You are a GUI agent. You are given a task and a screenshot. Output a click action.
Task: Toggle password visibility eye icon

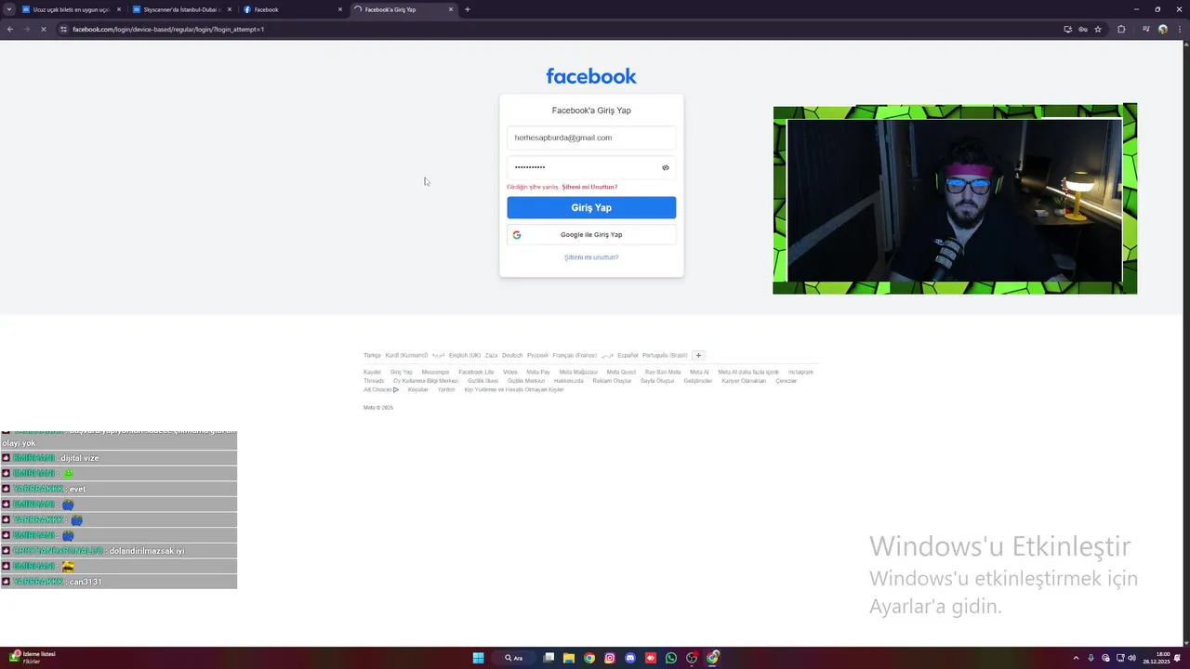666,167
